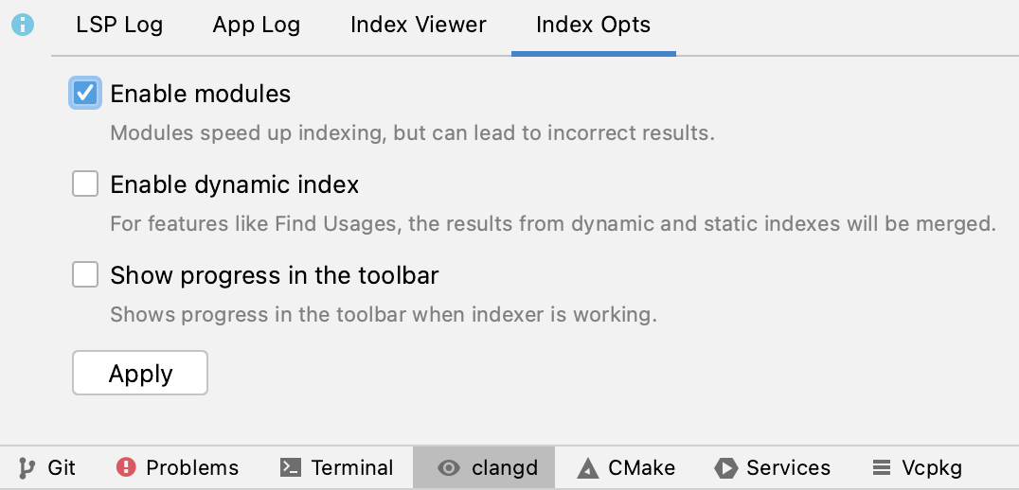Open the Vcpkg tool window
This screenshot has width=1019, height=490.
(932, 468)
